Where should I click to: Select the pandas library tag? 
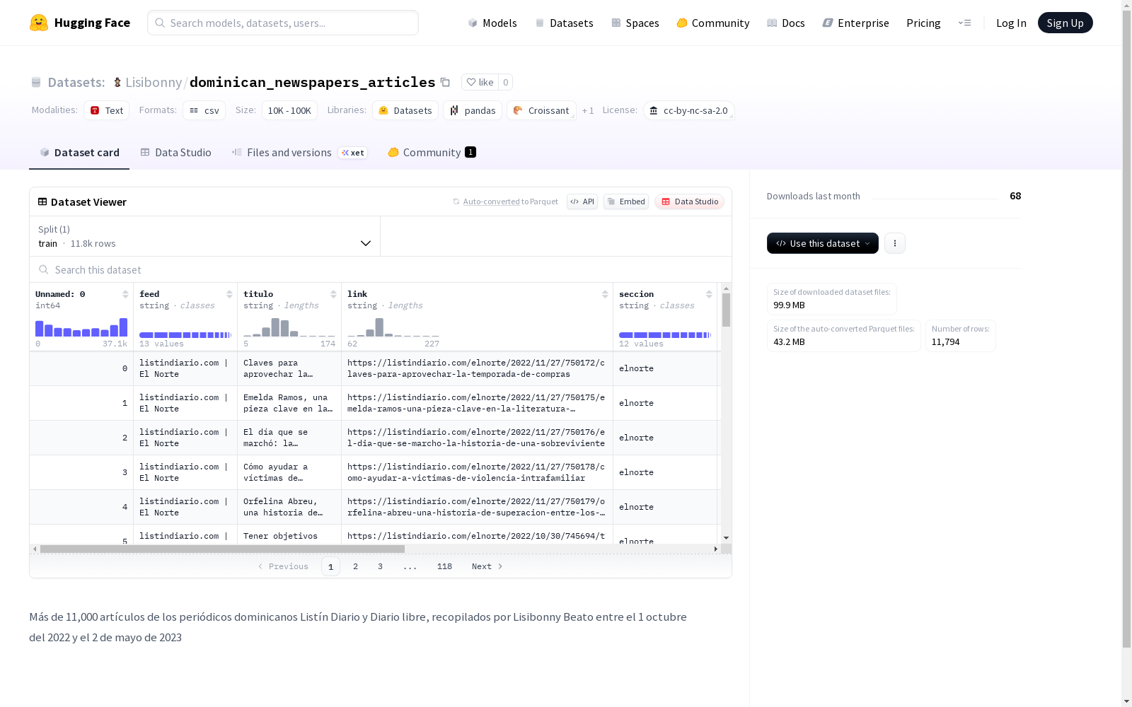(473, 110)
